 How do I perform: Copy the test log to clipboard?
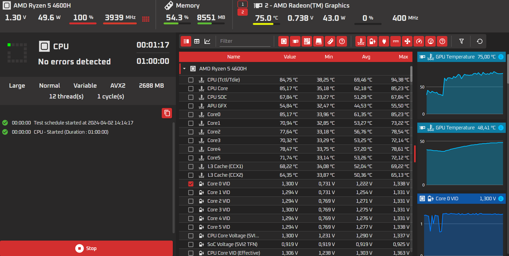[167, 113]
